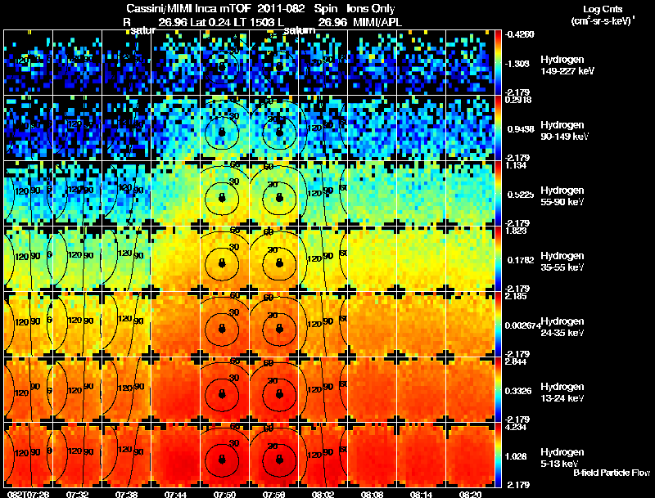Click the Log Cnts units heading
Image resolution: width=655 pixels, height=498 pixels.
point(603,15)
